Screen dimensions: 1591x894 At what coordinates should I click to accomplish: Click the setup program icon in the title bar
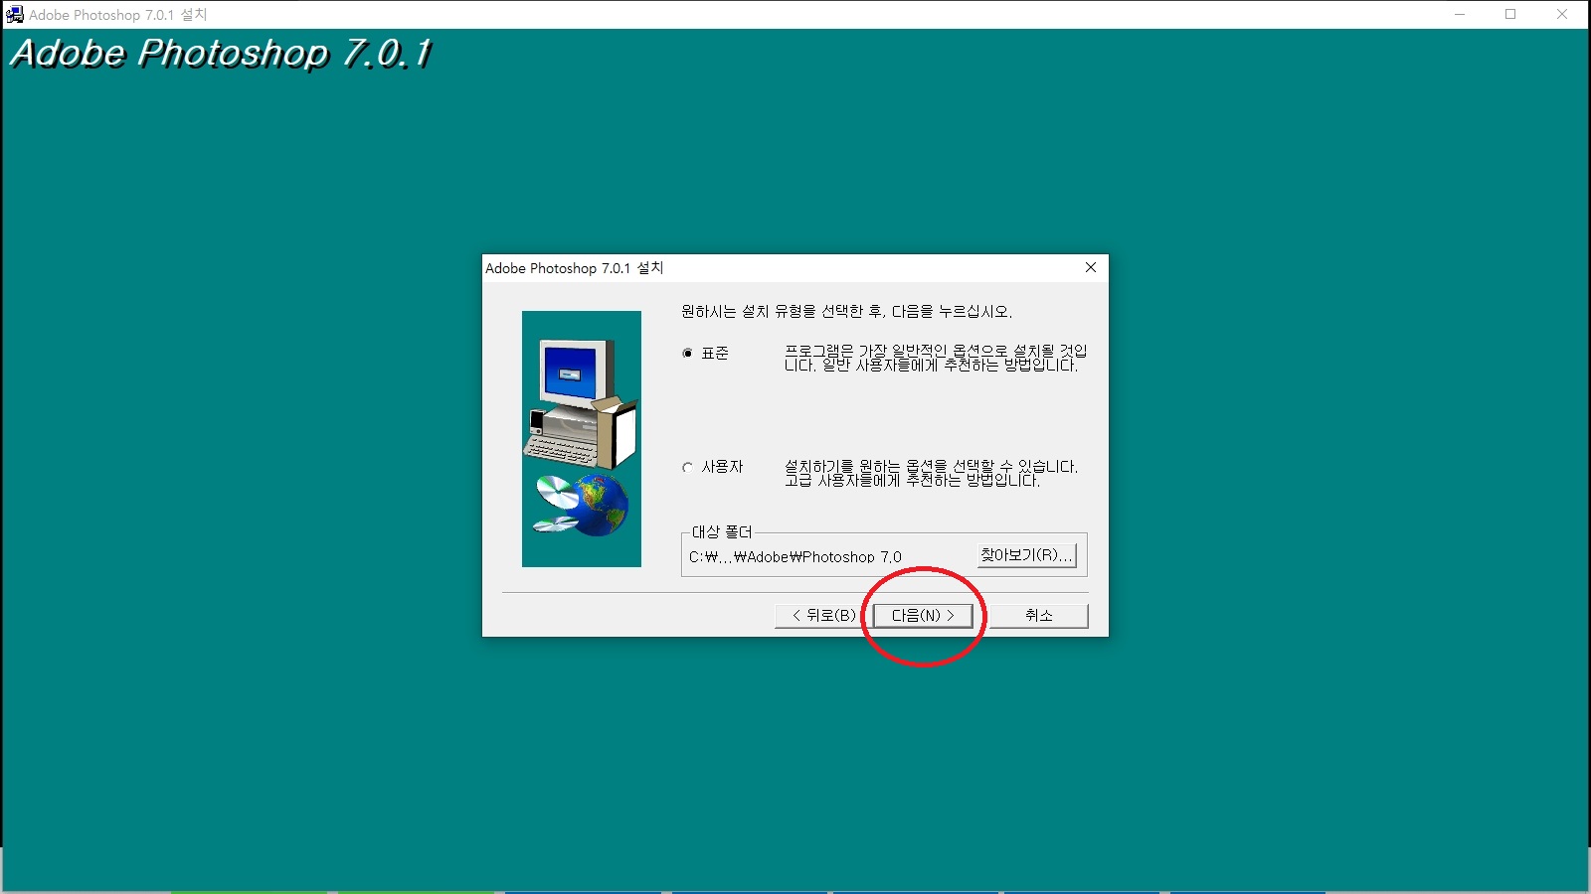[x=15, y=14]
